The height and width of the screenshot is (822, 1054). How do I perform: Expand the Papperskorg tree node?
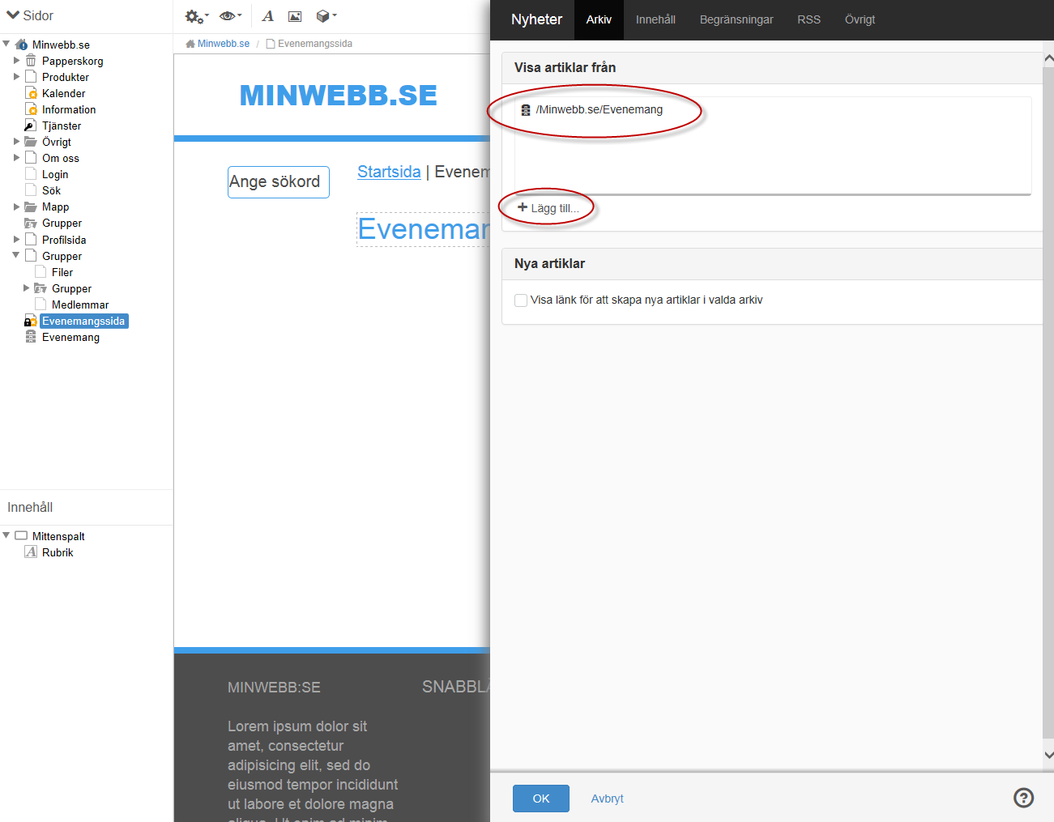pos(16,60)
